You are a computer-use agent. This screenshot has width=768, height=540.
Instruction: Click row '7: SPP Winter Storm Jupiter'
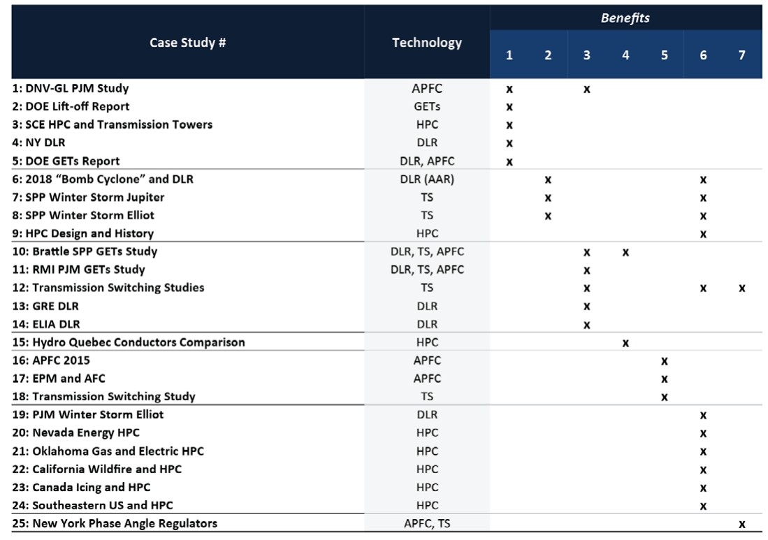point(387,197)
